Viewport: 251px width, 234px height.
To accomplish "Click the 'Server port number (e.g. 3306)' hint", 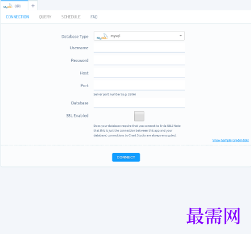I will [x=115, y=94].
